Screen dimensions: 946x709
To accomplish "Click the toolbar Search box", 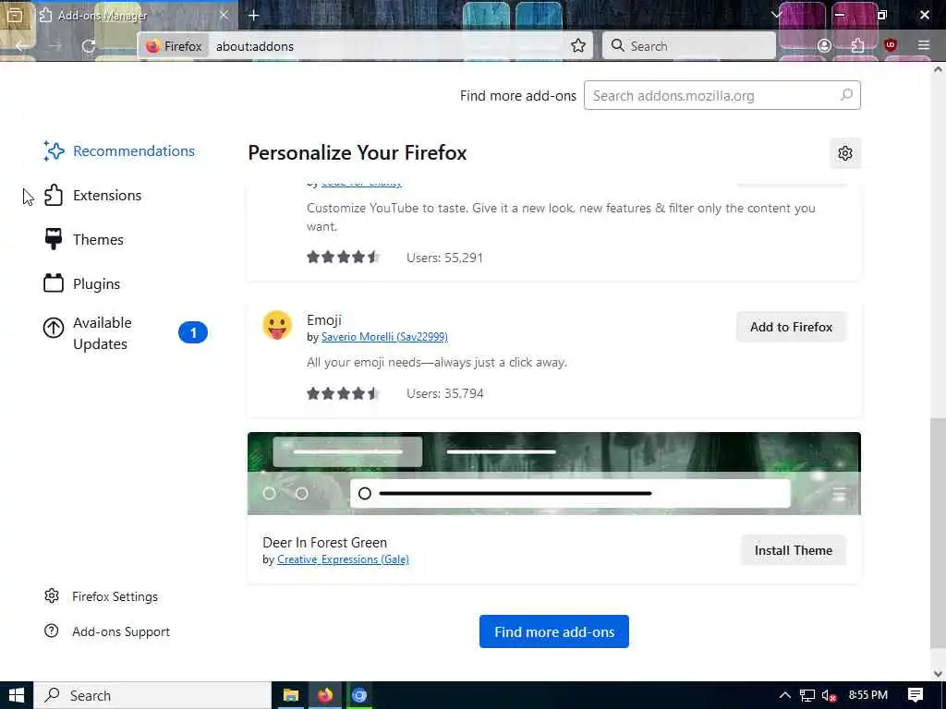I will pyautogui.click(x=689, y=46).
